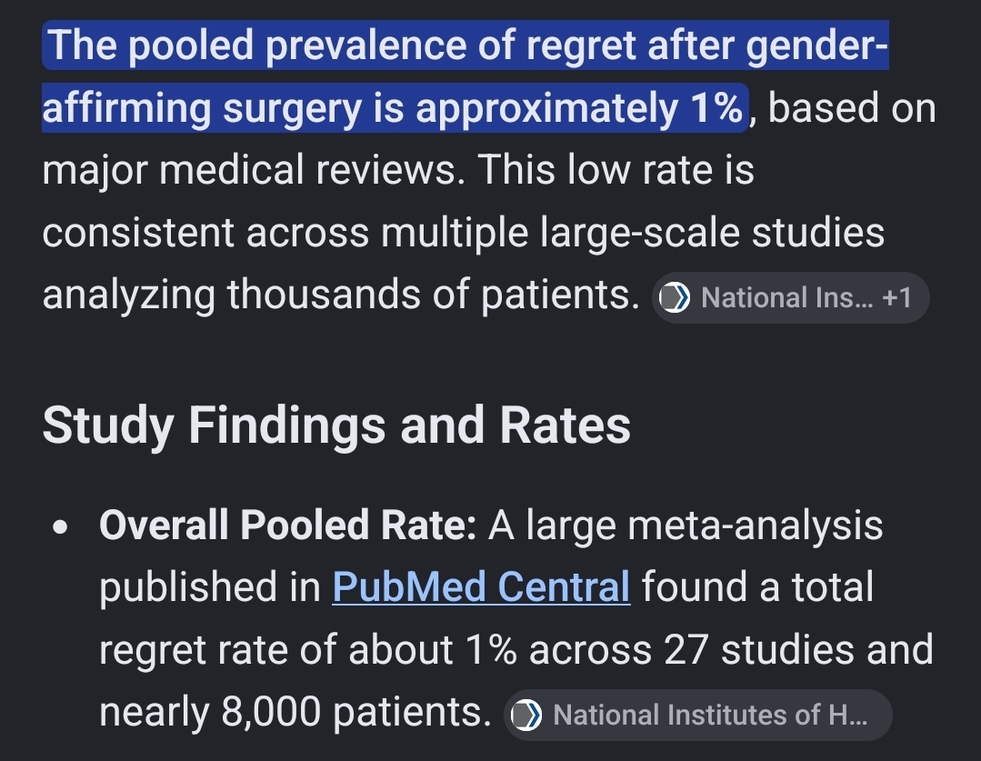The image size is (981, 761).
Task: Tap the '+1' additional sources indicator
Action: pos(896,297)
